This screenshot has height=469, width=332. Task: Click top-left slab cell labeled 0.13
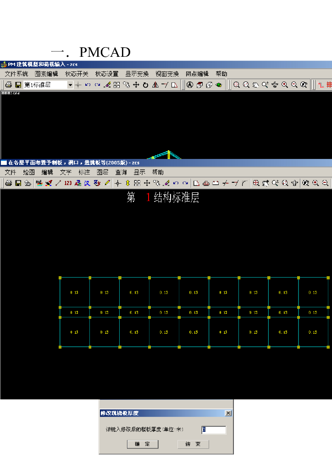click(x=74, y=293)
